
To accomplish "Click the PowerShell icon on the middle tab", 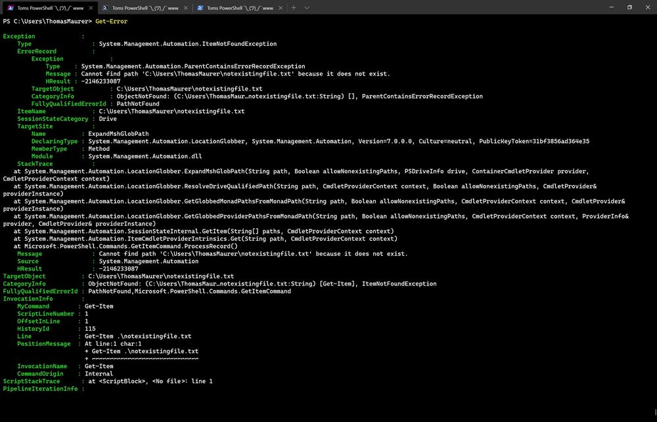I will point(105,8).
